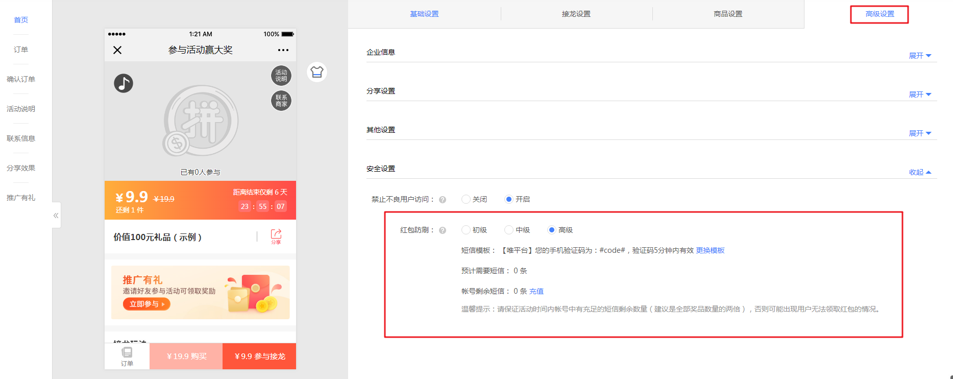
Task: Switch to the 商品设置 tab
Action: coord(728,14)
